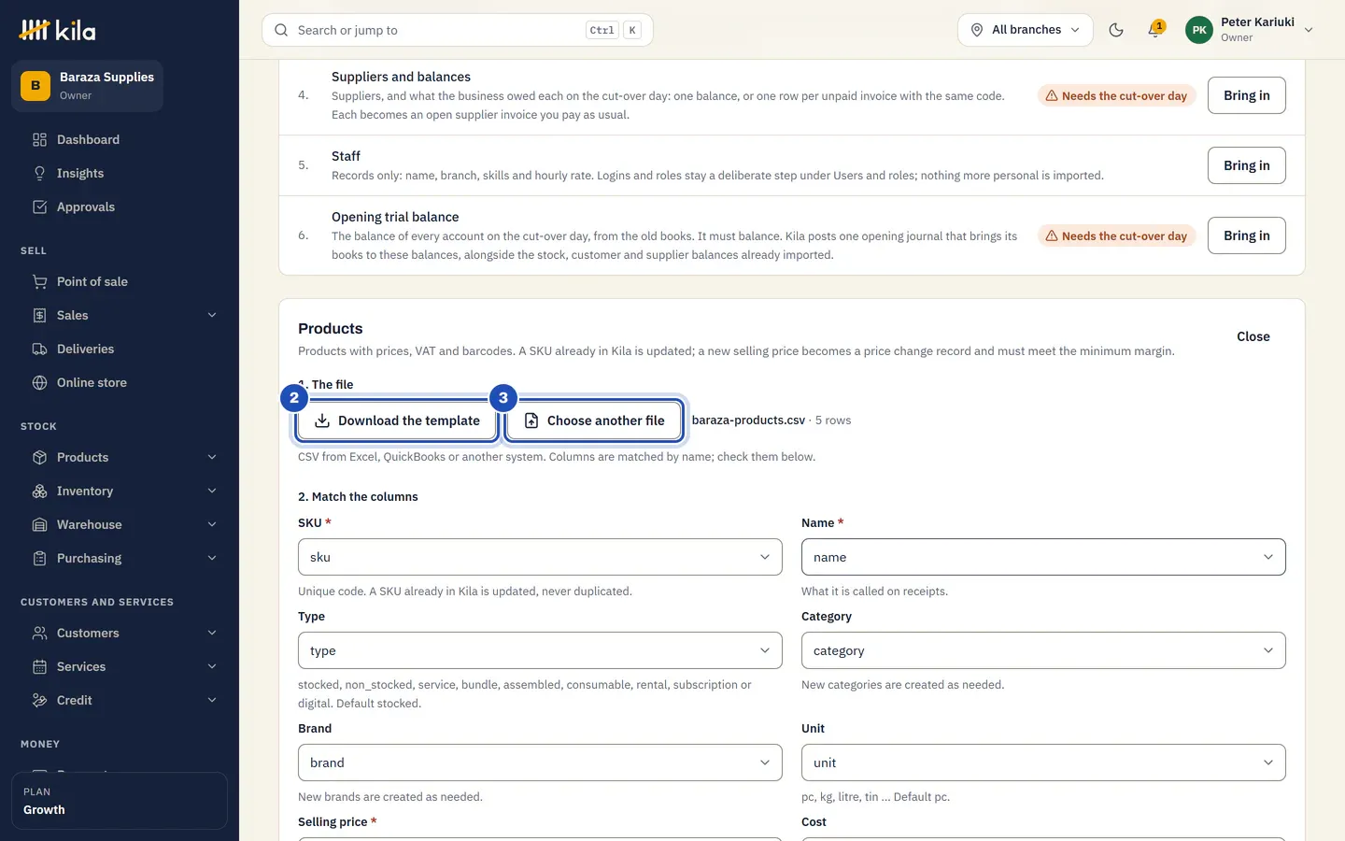Click the Purchasing clipboard icon
The image size is (1345, 841).
[39, 558]
